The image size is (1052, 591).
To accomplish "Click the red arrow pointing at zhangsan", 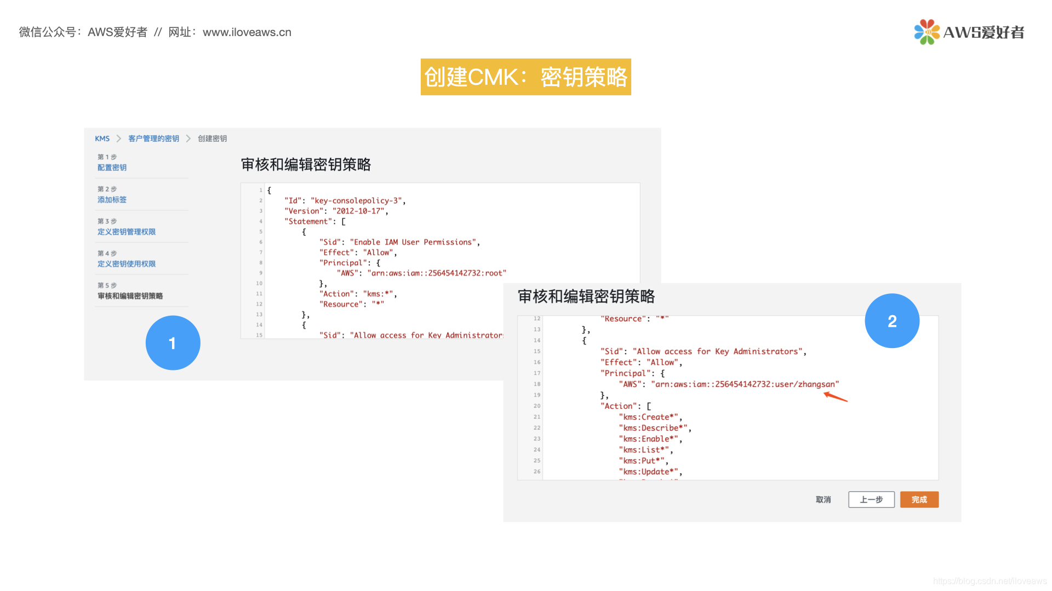I will tap(836, 397).
